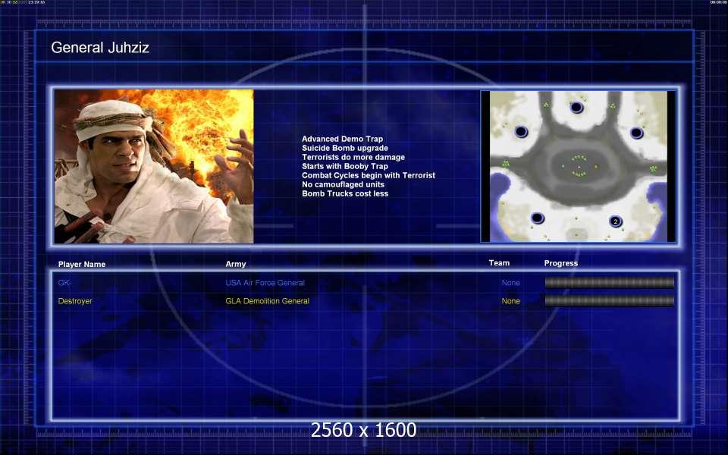Click "Starts with Booby Trap" line
The width and height of the screenshot is (728, 455).
(x=345, y=166)
